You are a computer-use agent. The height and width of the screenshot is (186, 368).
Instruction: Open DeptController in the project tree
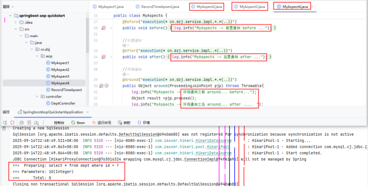(63, 103)
